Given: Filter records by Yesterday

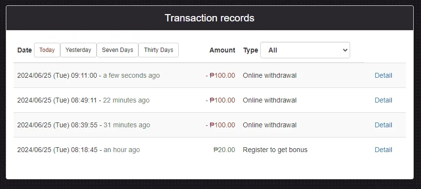Looking at the screenshot, I should [x=78, y=50].
